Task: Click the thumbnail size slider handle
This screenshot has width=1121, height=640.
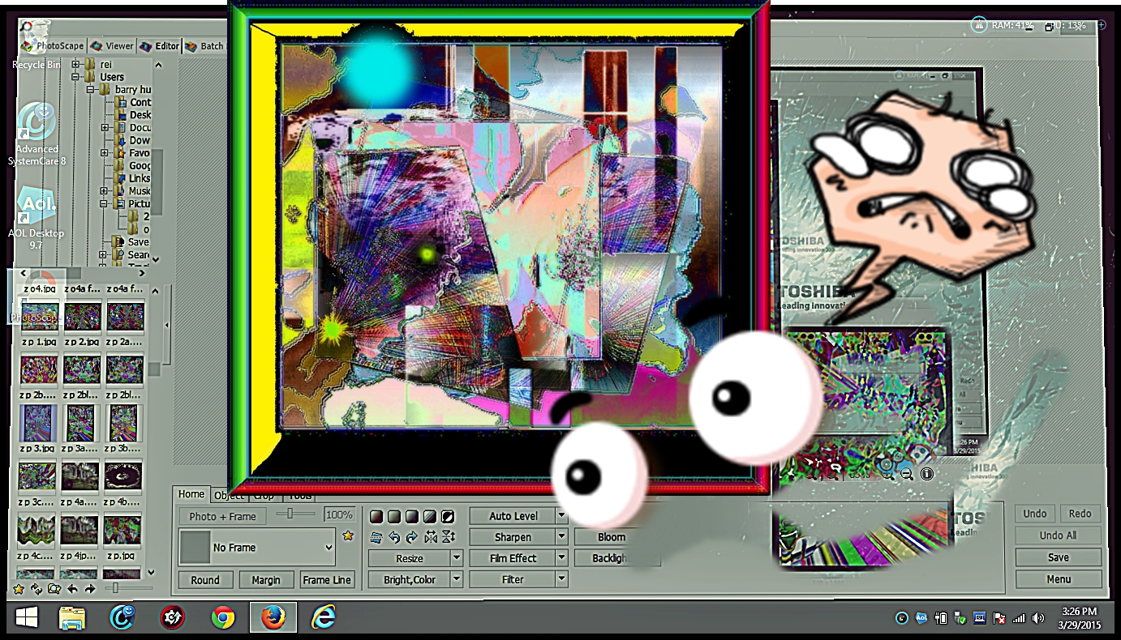Action: 117,588
